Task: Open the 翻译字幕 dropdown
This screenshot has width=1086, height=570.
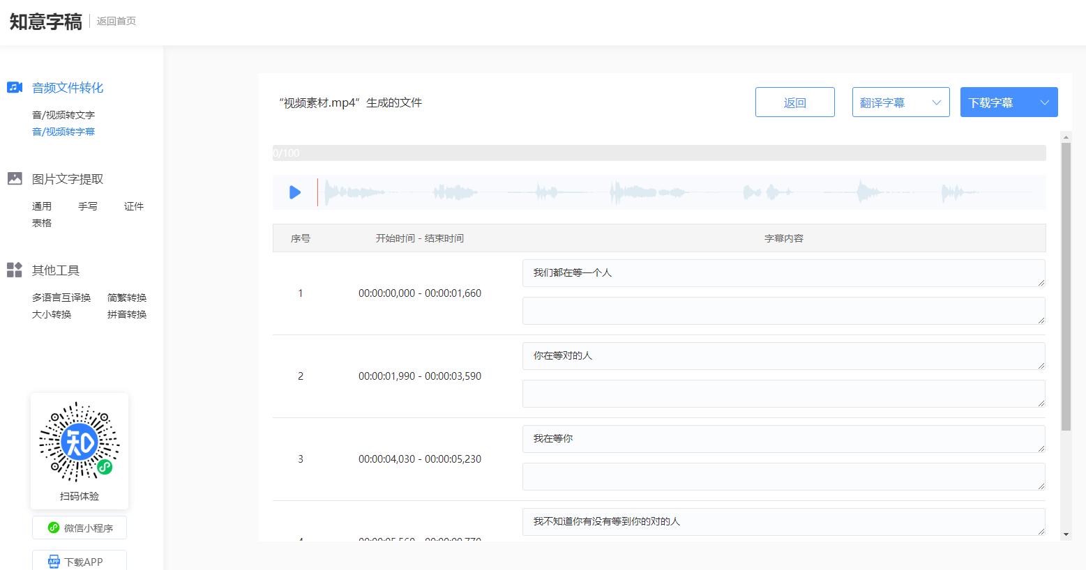Action: pos(900,102)
